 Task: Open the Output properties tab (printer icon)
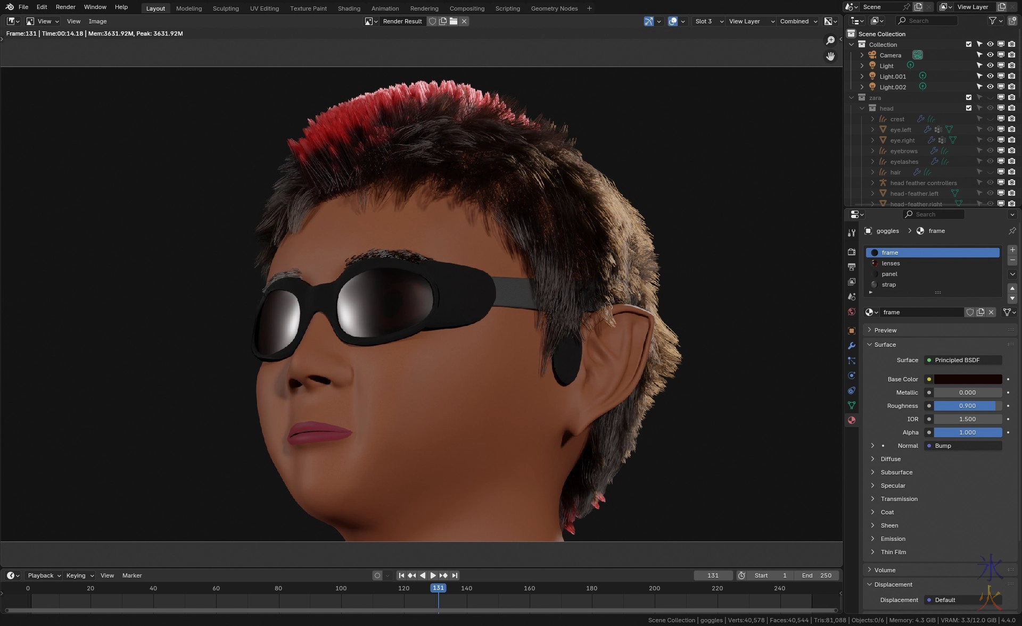[x=852, y=267]
